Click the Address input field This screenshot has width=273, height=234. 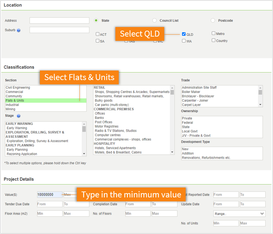click(59, 20)
